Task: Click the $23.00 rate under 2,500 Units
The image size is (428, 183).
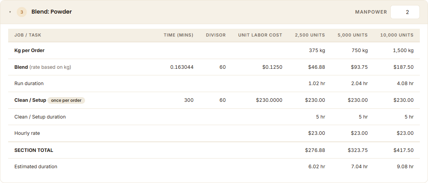Action: [317, 133]
